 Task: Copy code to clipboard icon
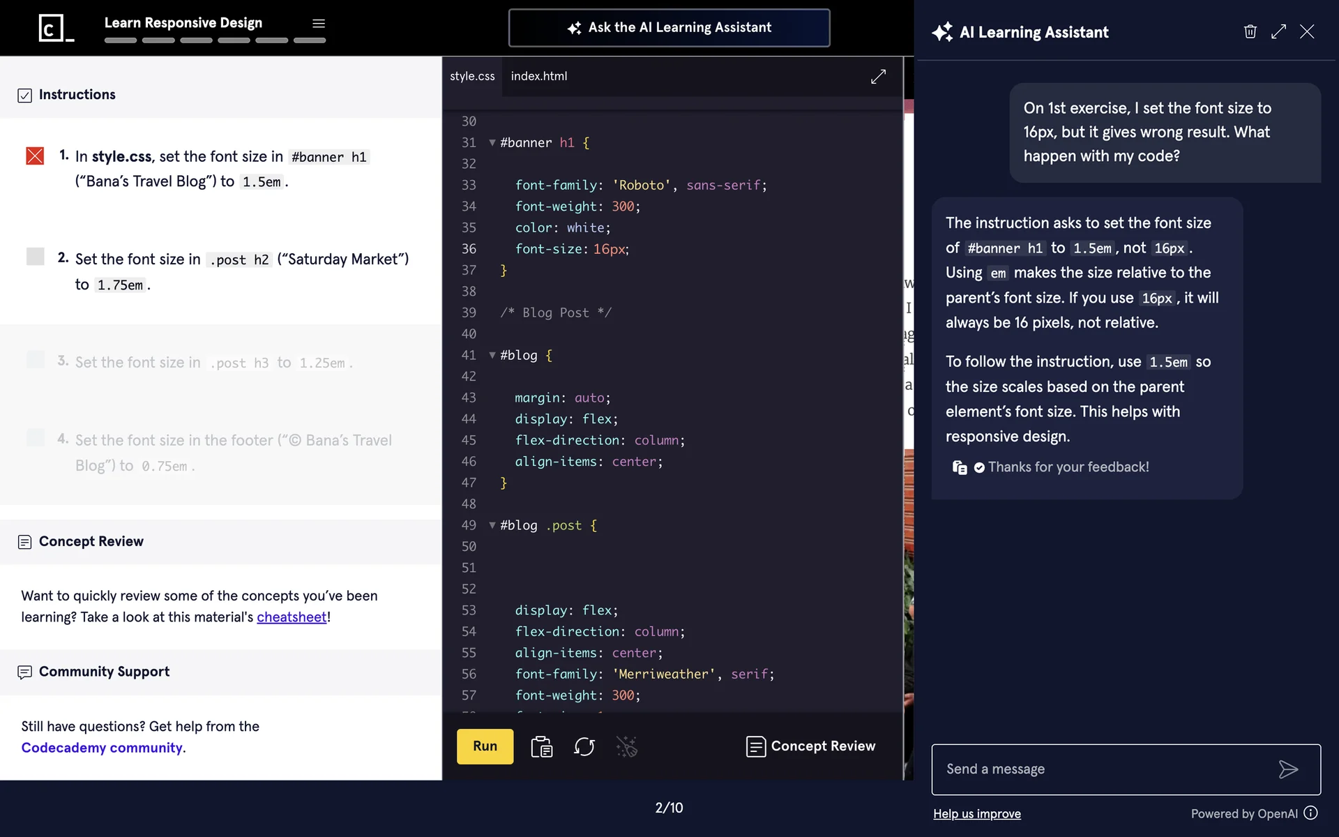[541, 747]
